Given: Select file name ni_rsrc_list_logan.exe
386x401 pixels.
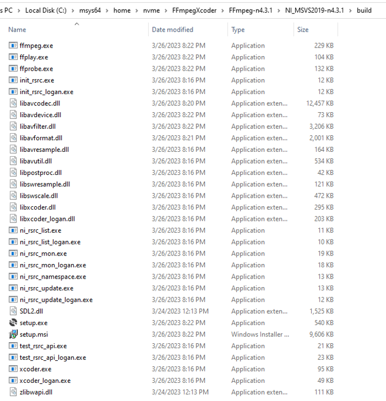Looking at the screenshot, I should 50,242.
